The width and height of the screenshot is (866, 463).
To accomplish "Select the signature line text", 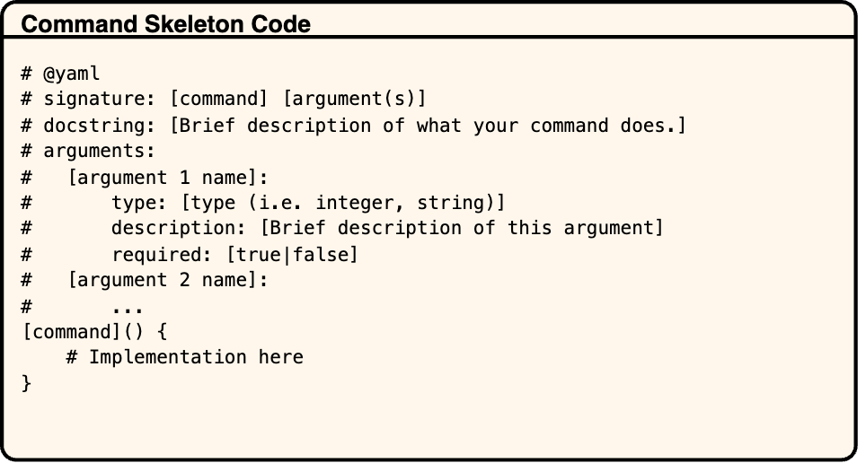I will 224,99.
